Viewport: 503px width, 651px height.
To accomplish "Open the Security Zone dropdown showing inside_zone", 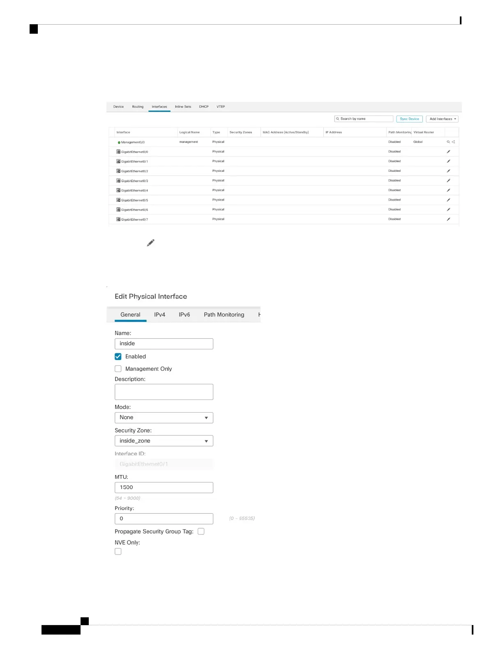I will (164, 441).
